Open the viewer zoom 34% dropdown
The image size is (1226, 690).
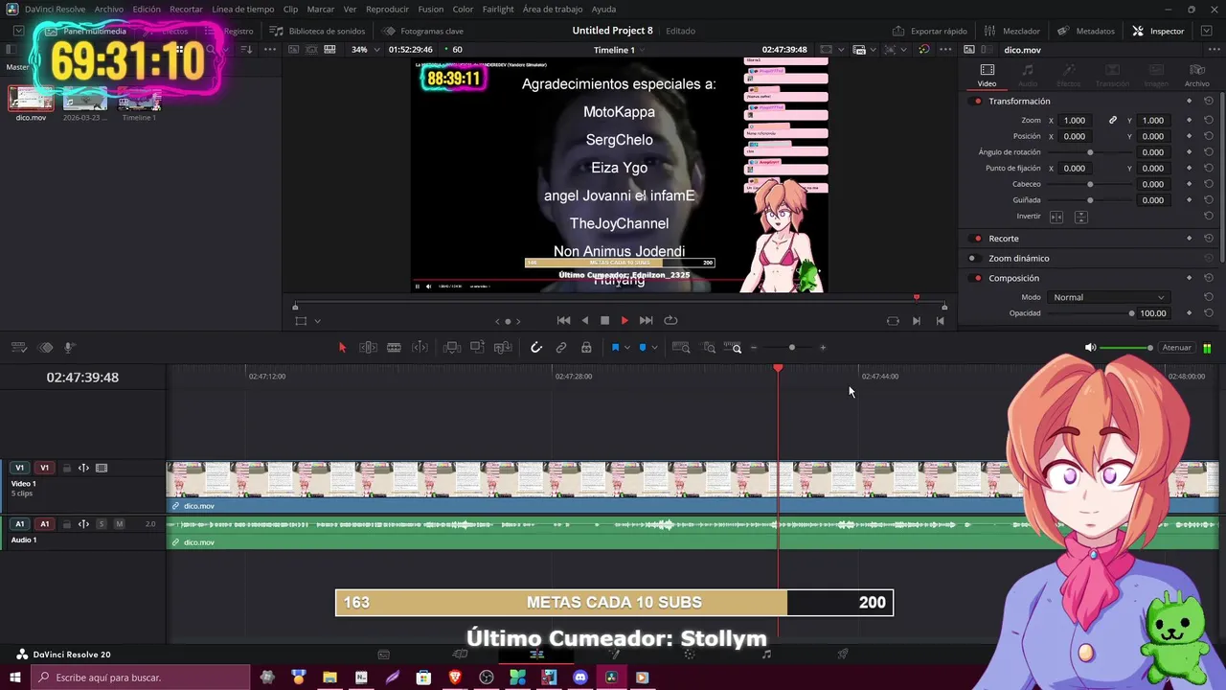(x=365, y=50)
